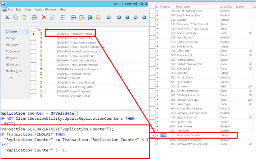Select the Report object type button

coord(12,45)
